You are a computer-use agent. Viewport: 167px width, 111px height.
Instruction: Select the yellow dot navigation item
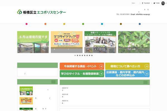coord(64,24)
